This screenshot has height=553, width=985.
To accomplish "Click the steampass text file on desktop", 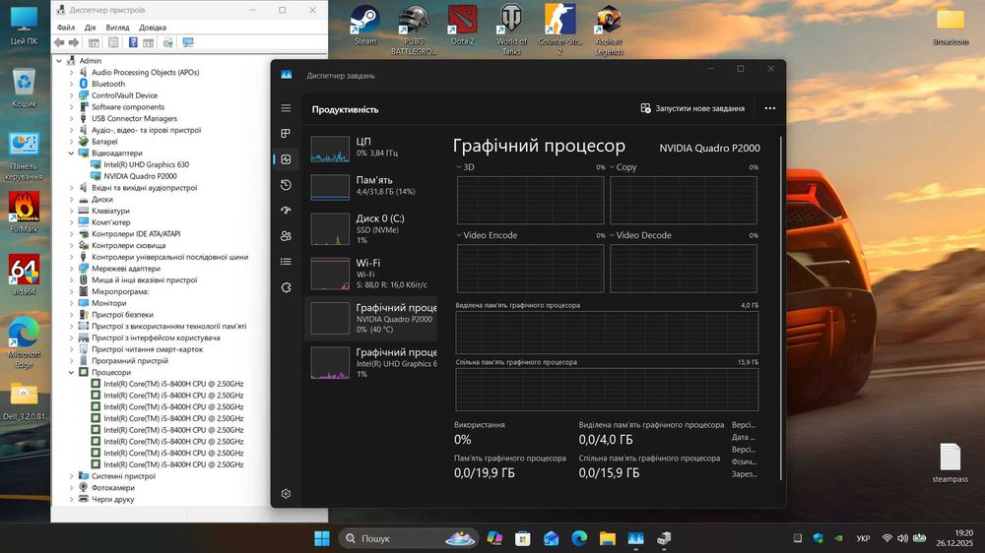I will click(950, 463).
